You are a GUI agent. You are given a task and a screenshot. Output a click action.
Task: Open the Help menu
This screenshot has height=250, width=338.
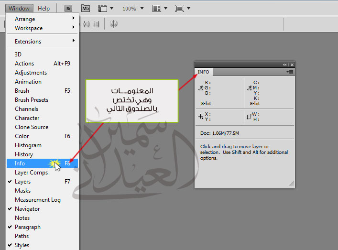point(44,9)
